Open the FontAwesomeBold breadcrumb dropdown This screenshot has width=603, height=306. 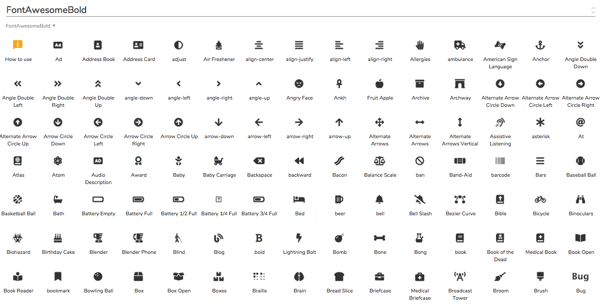pyautogui.click(x=54, y=26)
